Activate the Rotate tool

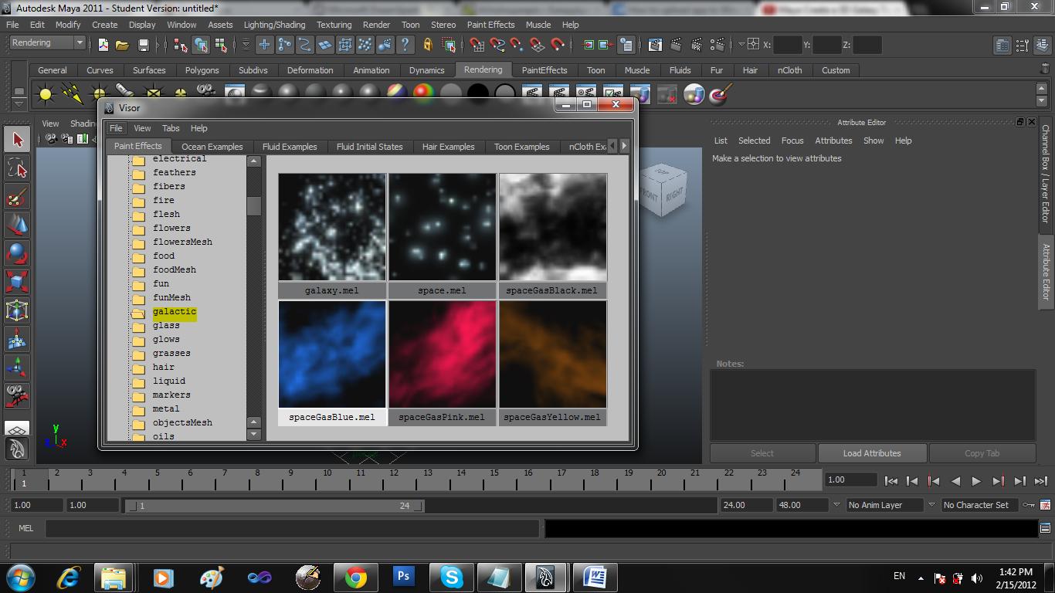coord(17,253)
